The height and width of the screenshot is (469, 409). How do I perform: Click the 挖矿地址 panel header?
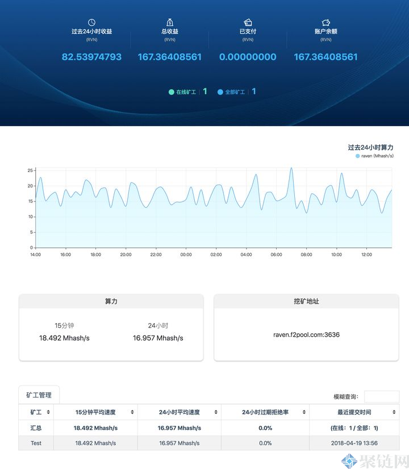tap(306, 301)
